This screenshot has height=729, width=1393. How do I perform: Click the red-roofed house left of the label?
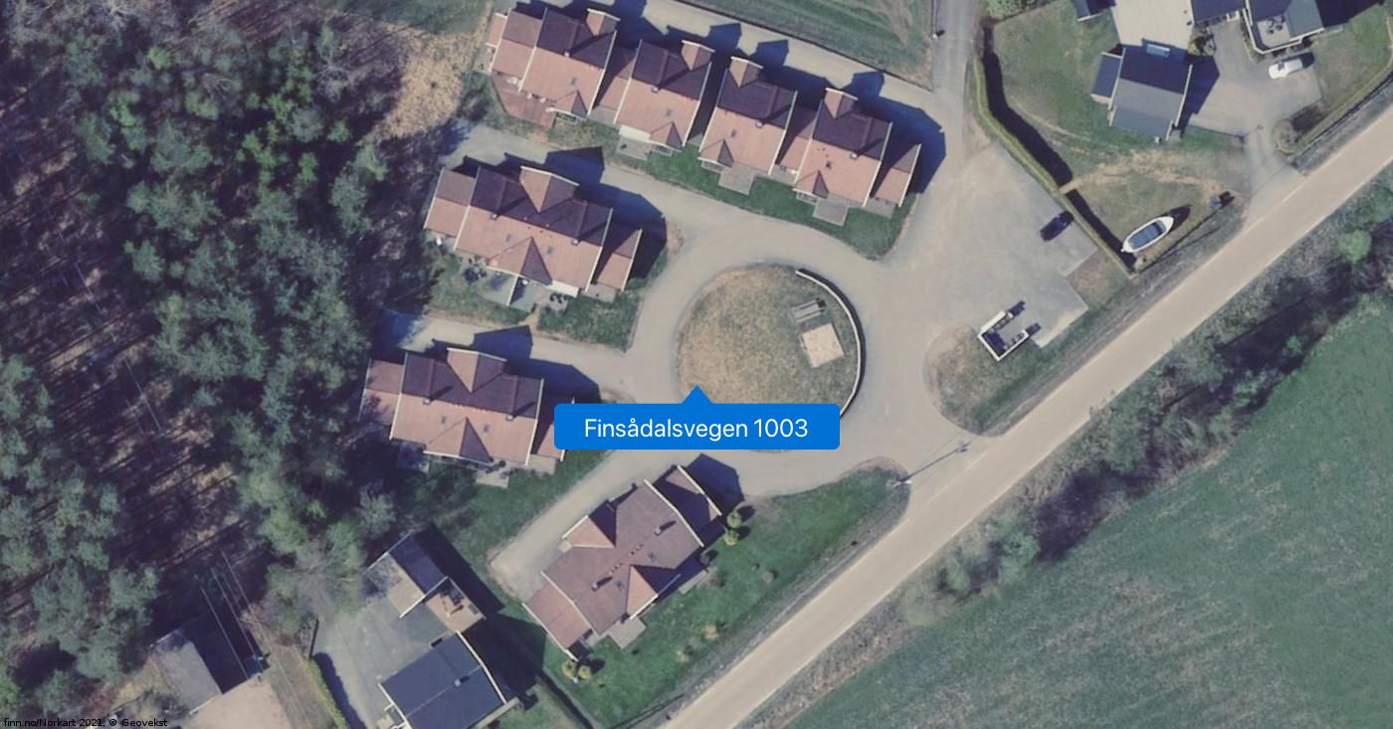click(x=463, y=408)
